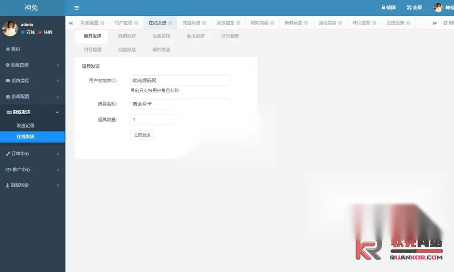The image size is (454, 272).
Task: Click the 道具名称 input field
Action: [180, 104]
